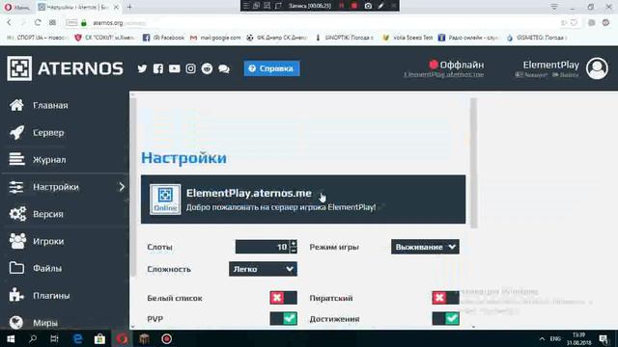Open the GISMETEO bookmark
The height and width of the screenshot is (347, 618).
537,38
